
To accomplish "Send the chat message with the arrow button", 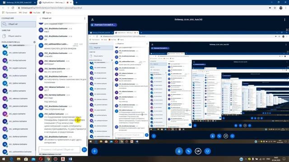I will pos(84,150).
